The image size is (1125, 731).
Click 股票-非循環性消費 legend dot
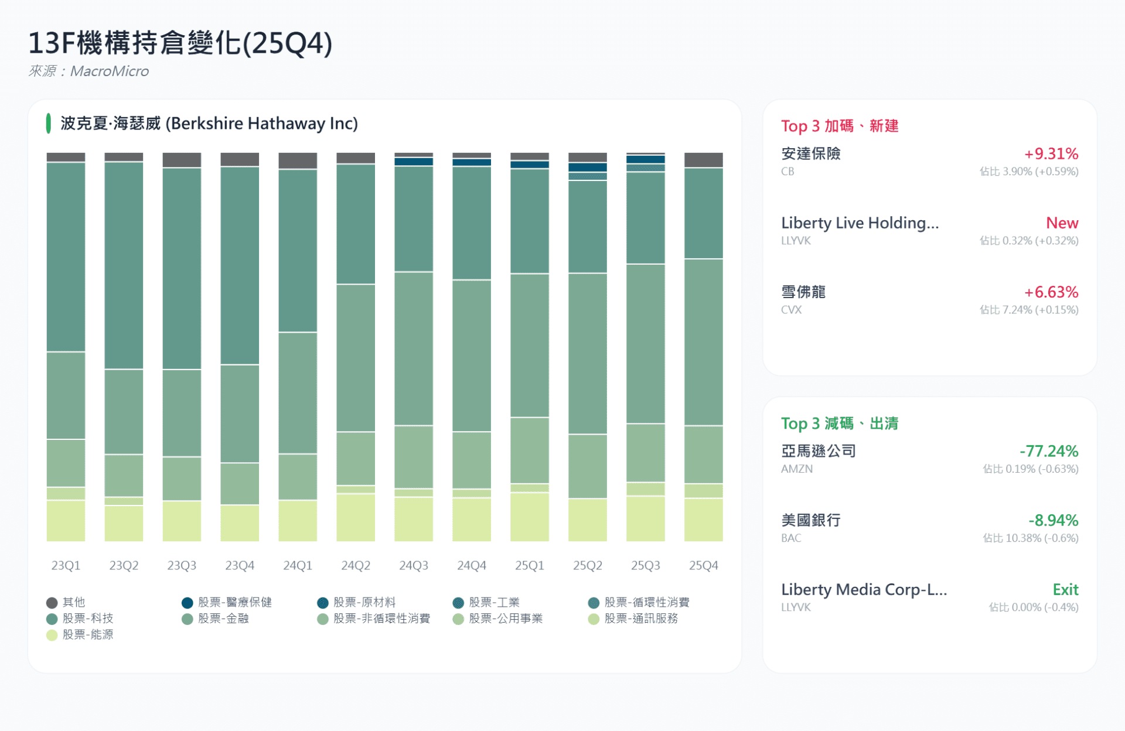(x=322, y=619)
